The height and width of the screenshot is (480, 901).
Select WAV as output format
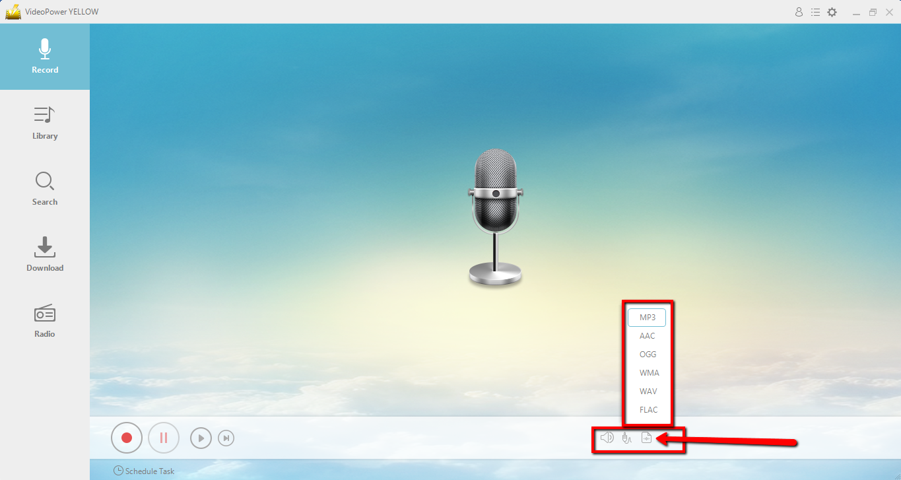tap(648, 391)
